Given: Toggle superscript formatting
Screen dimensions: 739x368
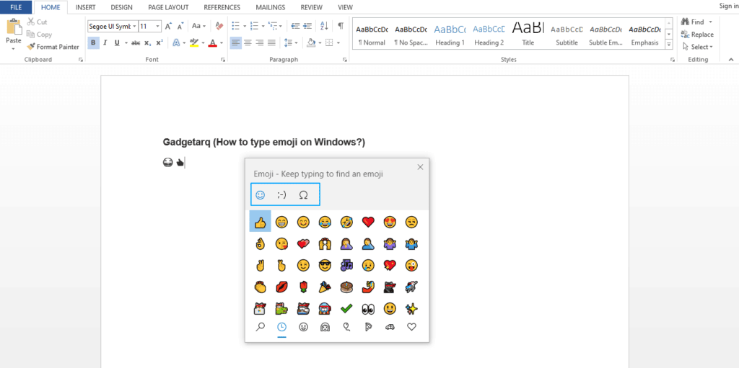Looking at the screenshot, I should click(x=159, y=42).
